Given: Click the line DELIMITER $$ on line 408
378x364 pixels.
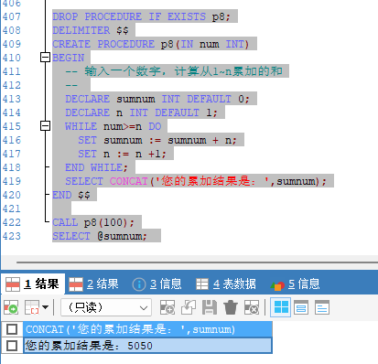Looking at the screenshot, I should coord(91,30).
